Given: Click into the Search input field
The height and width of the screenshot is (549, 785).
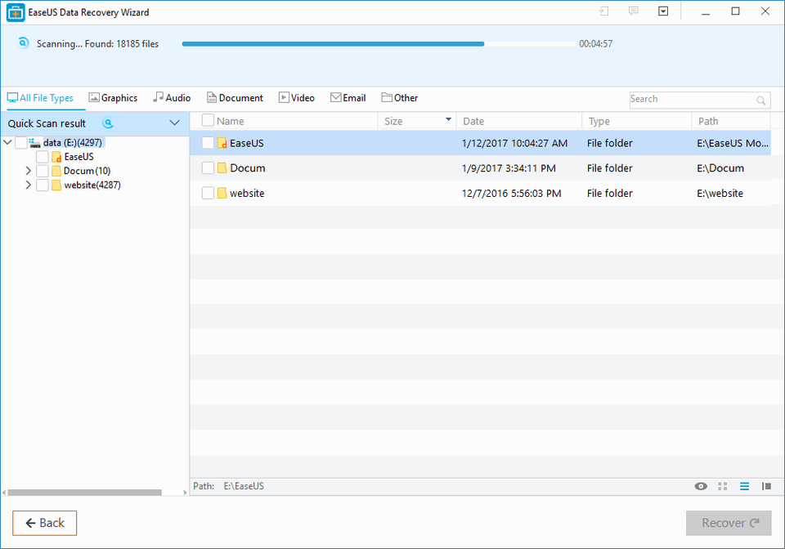Looking at the screenshot, I should (691, 100).
